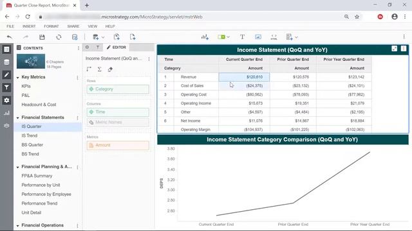
Task: Click the eraser clear icon in editor
Action: point(110,69)
